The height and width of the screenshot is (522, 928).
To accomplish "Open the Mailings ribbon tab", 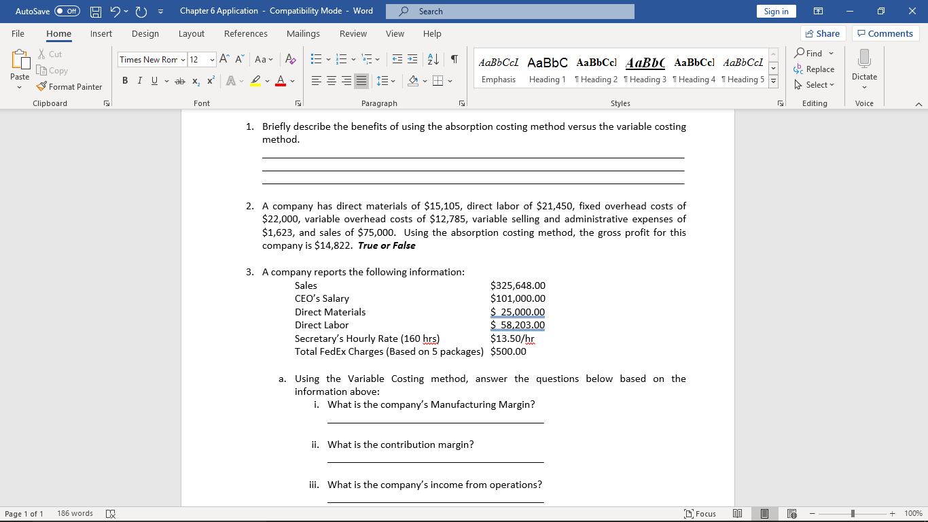I will pyautogui.click(x=302, y=33).
